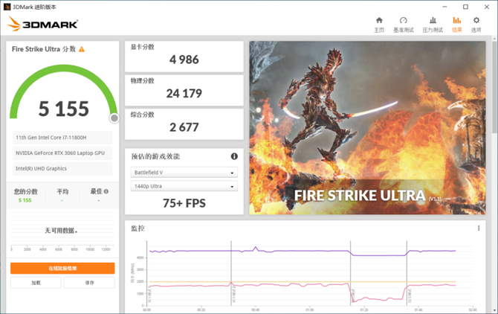Screen dimensions: 498x314
Task: Open the Benchmarks (基准测试) tab
Action: 404,25
